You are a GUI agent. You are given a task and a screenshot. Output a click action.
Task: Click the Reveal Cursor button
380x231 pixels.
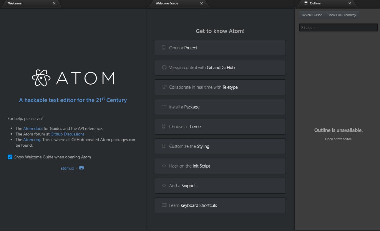[x=312, y=15]
